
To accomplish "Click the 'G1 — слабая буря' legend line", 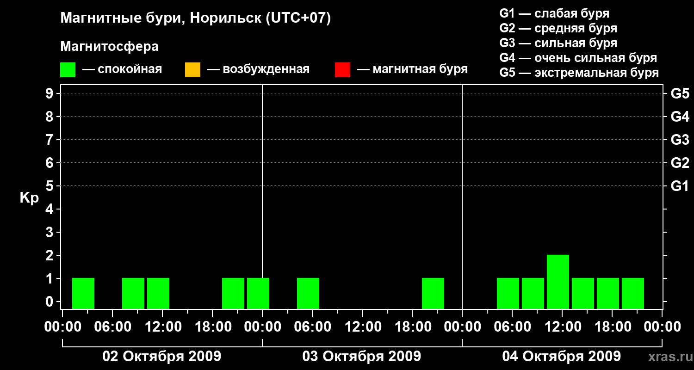I will click(554, 13).
